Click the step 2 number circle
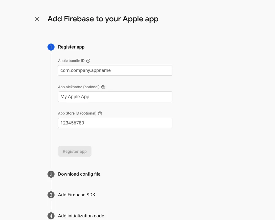 point(51,174)
